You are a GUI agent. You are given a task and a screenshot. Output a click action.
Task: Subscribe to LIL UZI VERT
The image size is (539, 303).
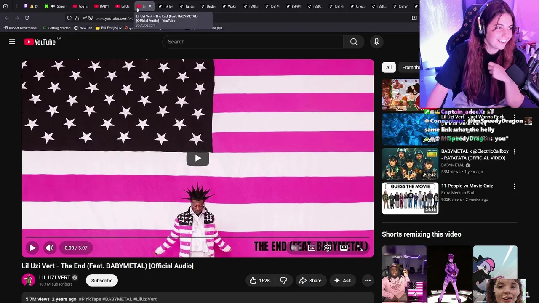pos(102,281)
